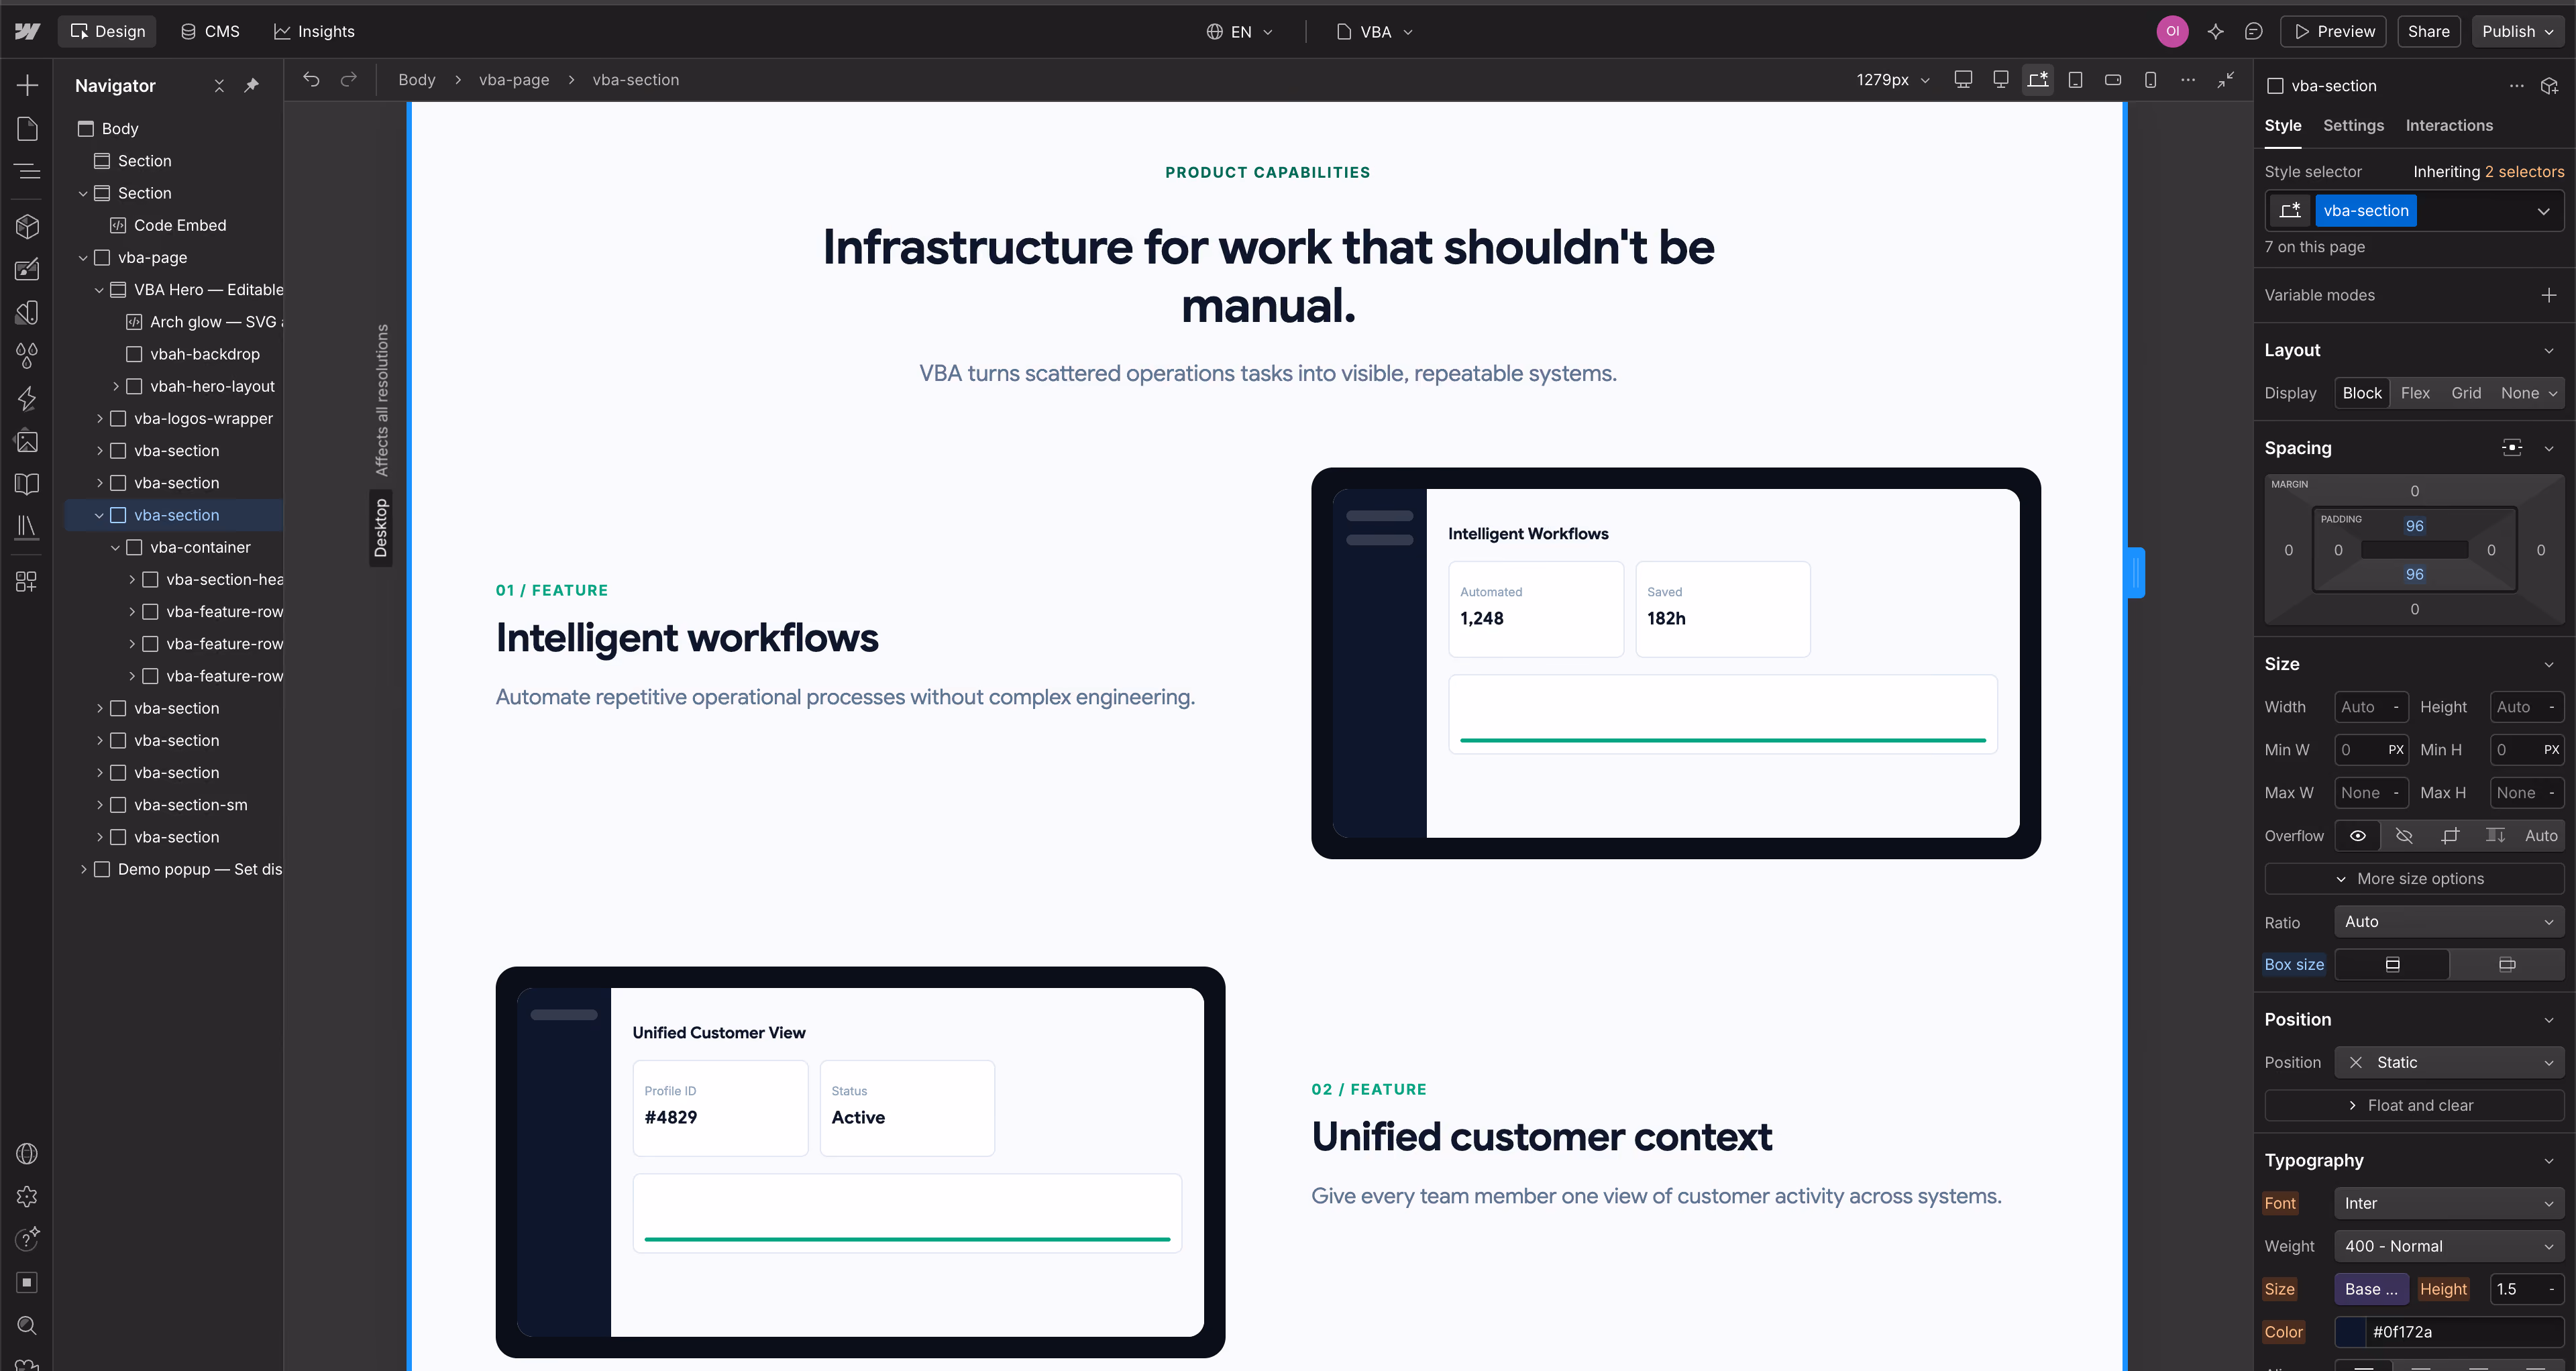Open the AI assistant sparkle icon

pyautogui.click(x=2215, y=31)
